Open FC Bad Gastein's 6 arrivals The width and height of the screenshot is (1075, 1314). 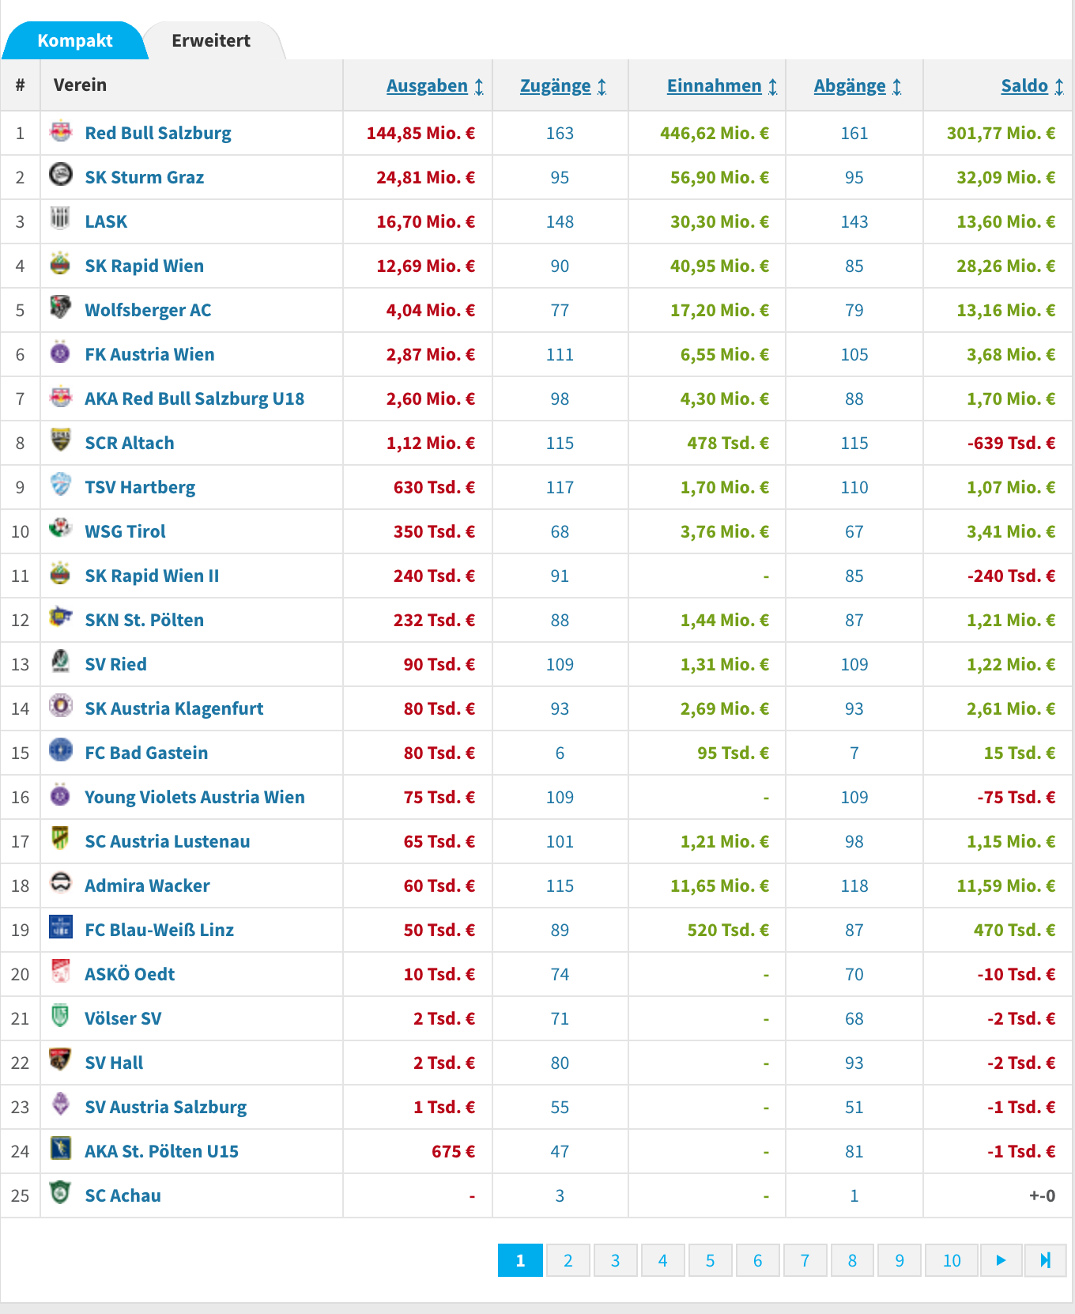[560, 753]
